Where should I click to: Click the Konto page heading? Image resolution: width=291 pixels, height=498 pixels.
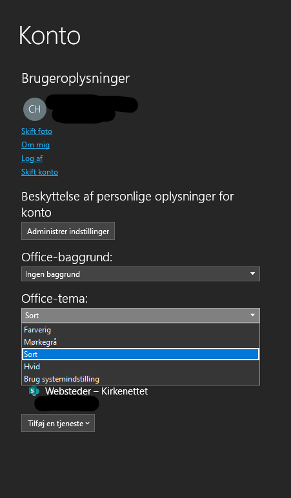pyautogui.click(x=50, y=36)
